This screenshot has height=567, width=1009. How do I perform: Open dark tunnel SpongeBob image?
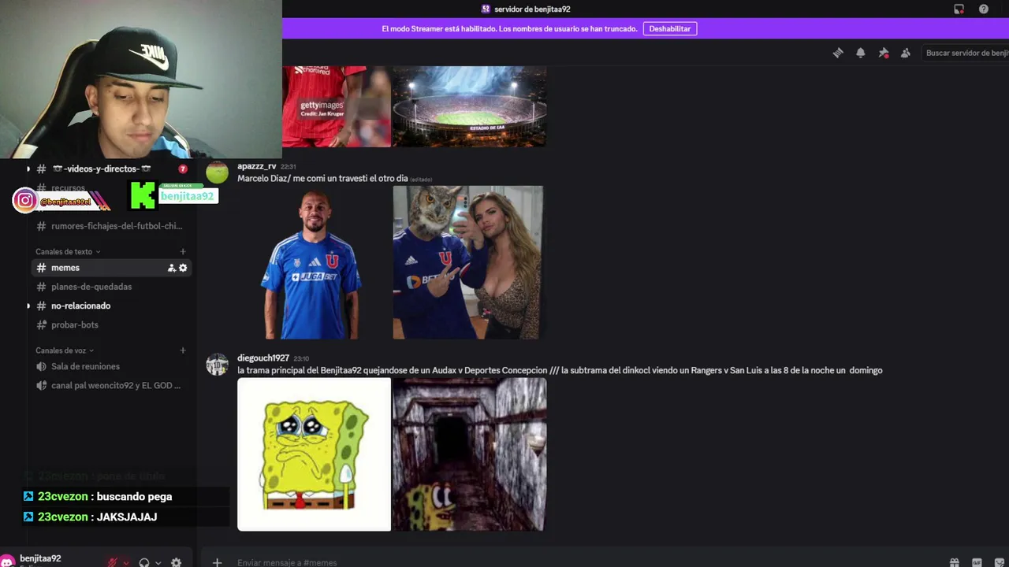[469, 454]
